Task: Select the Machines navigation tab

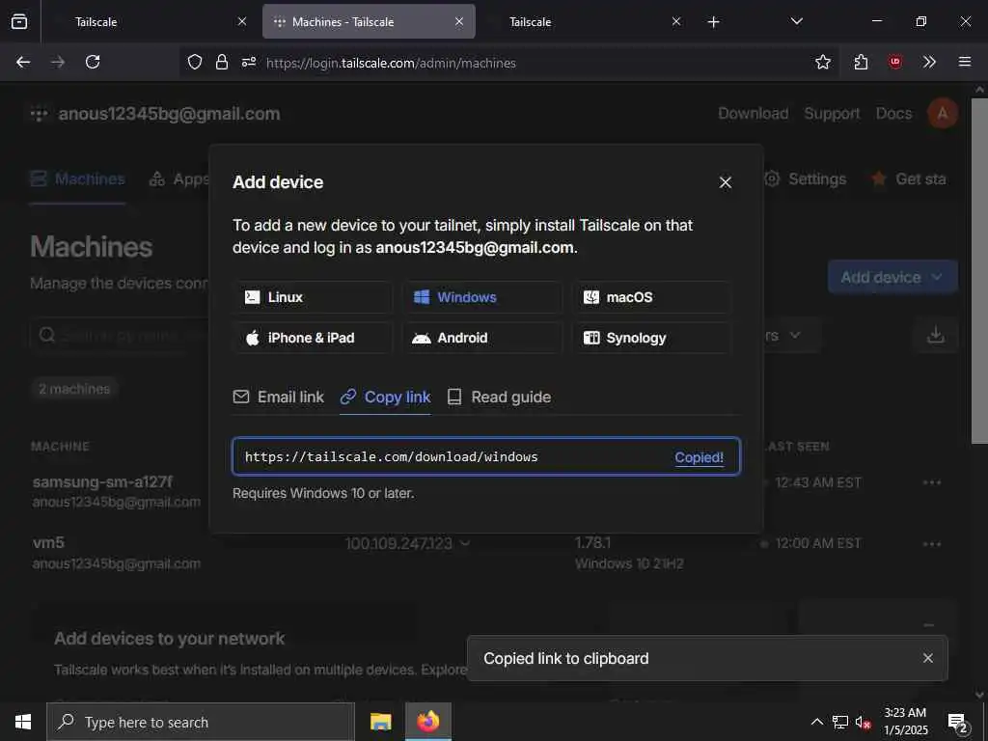Action: [x=77, y=178]
